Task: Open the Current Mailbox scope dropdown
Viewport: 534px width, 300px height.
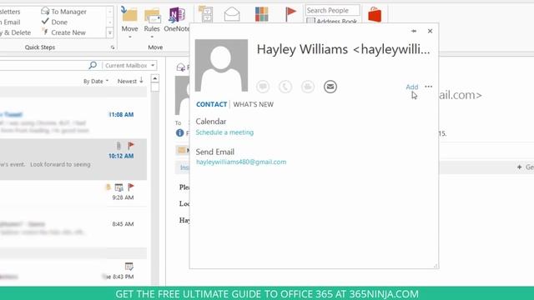Action: pyautogui.click(x=130, y=65)
